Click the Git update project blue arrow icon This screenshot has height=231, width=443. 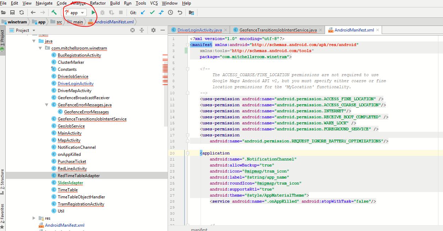pyautogui.click(x=143, y=12)
